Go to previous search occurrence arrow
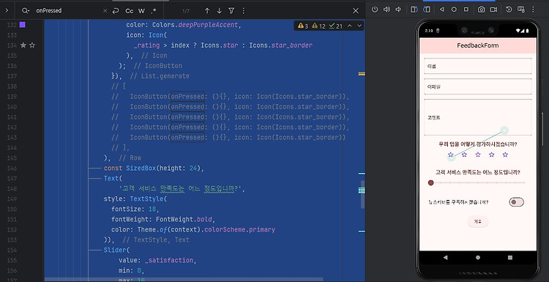 (207, 11)
